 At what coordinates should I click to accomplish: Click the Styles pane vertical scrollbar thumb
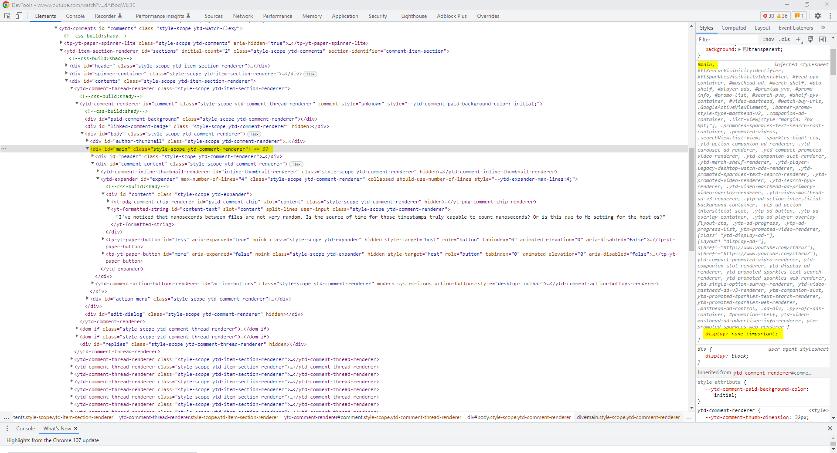[833, 62]
